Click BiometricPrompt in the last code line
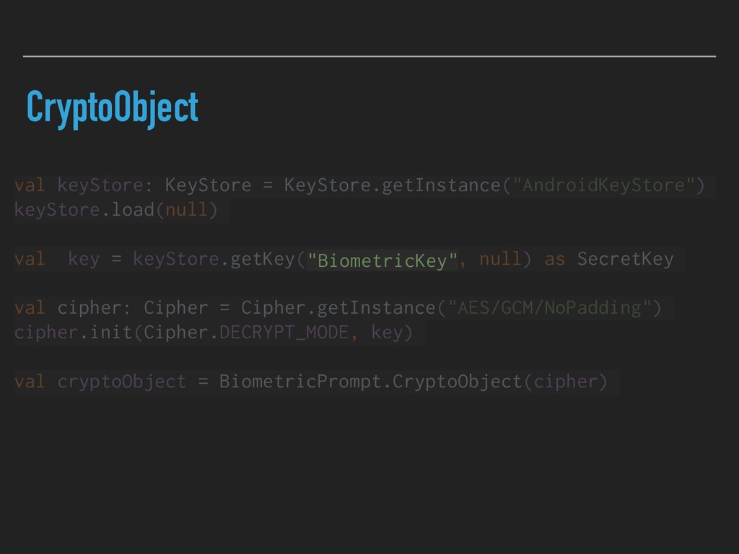 [300, 382]
